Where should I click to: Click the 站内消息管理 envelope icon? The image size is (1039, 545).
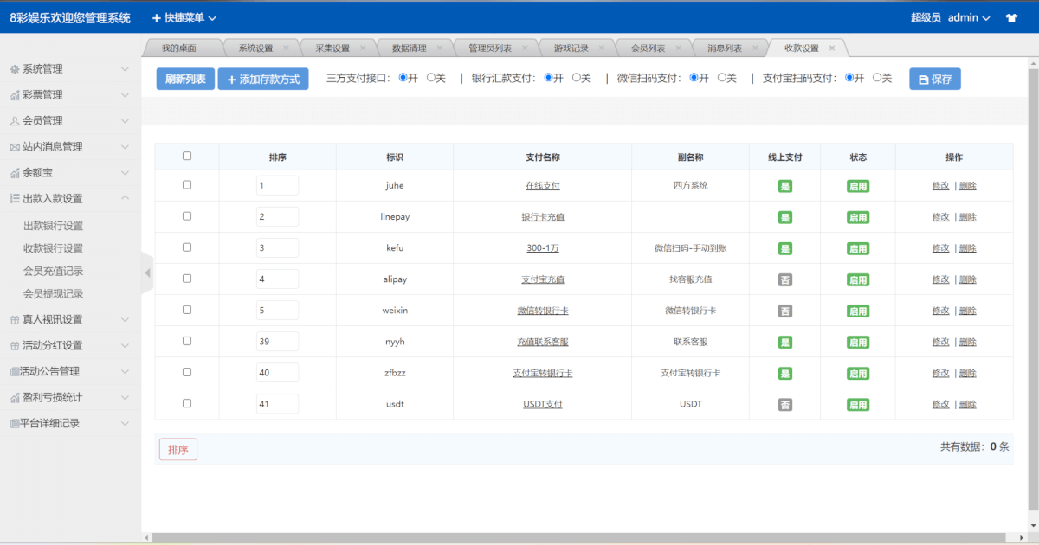coord(14,147)
